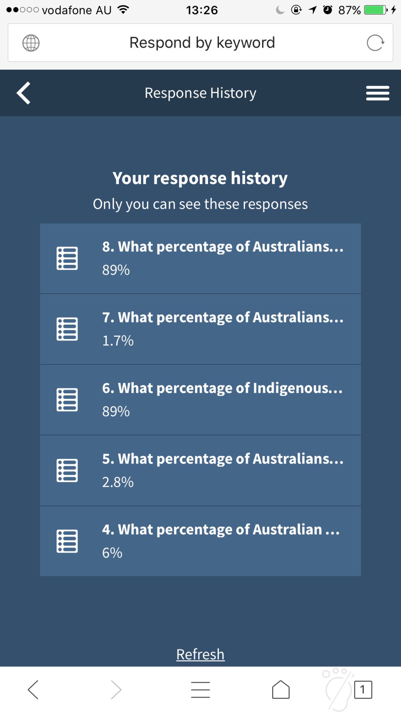This screenshot has width=401, height=713.
Task: Click the list icon beside question 6
Action: tap(67, 400)
